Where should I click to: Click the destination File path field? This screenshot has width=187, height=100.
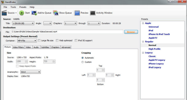(67, 32)
